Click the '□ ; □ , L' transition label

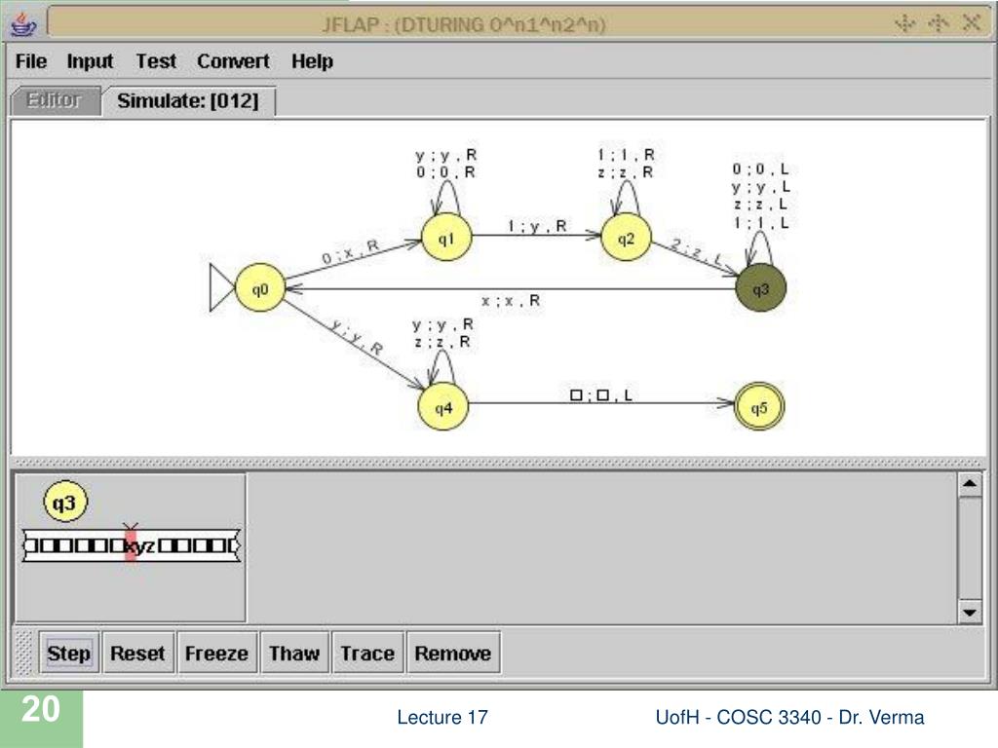pyautogui.click(x=600, y=395)
